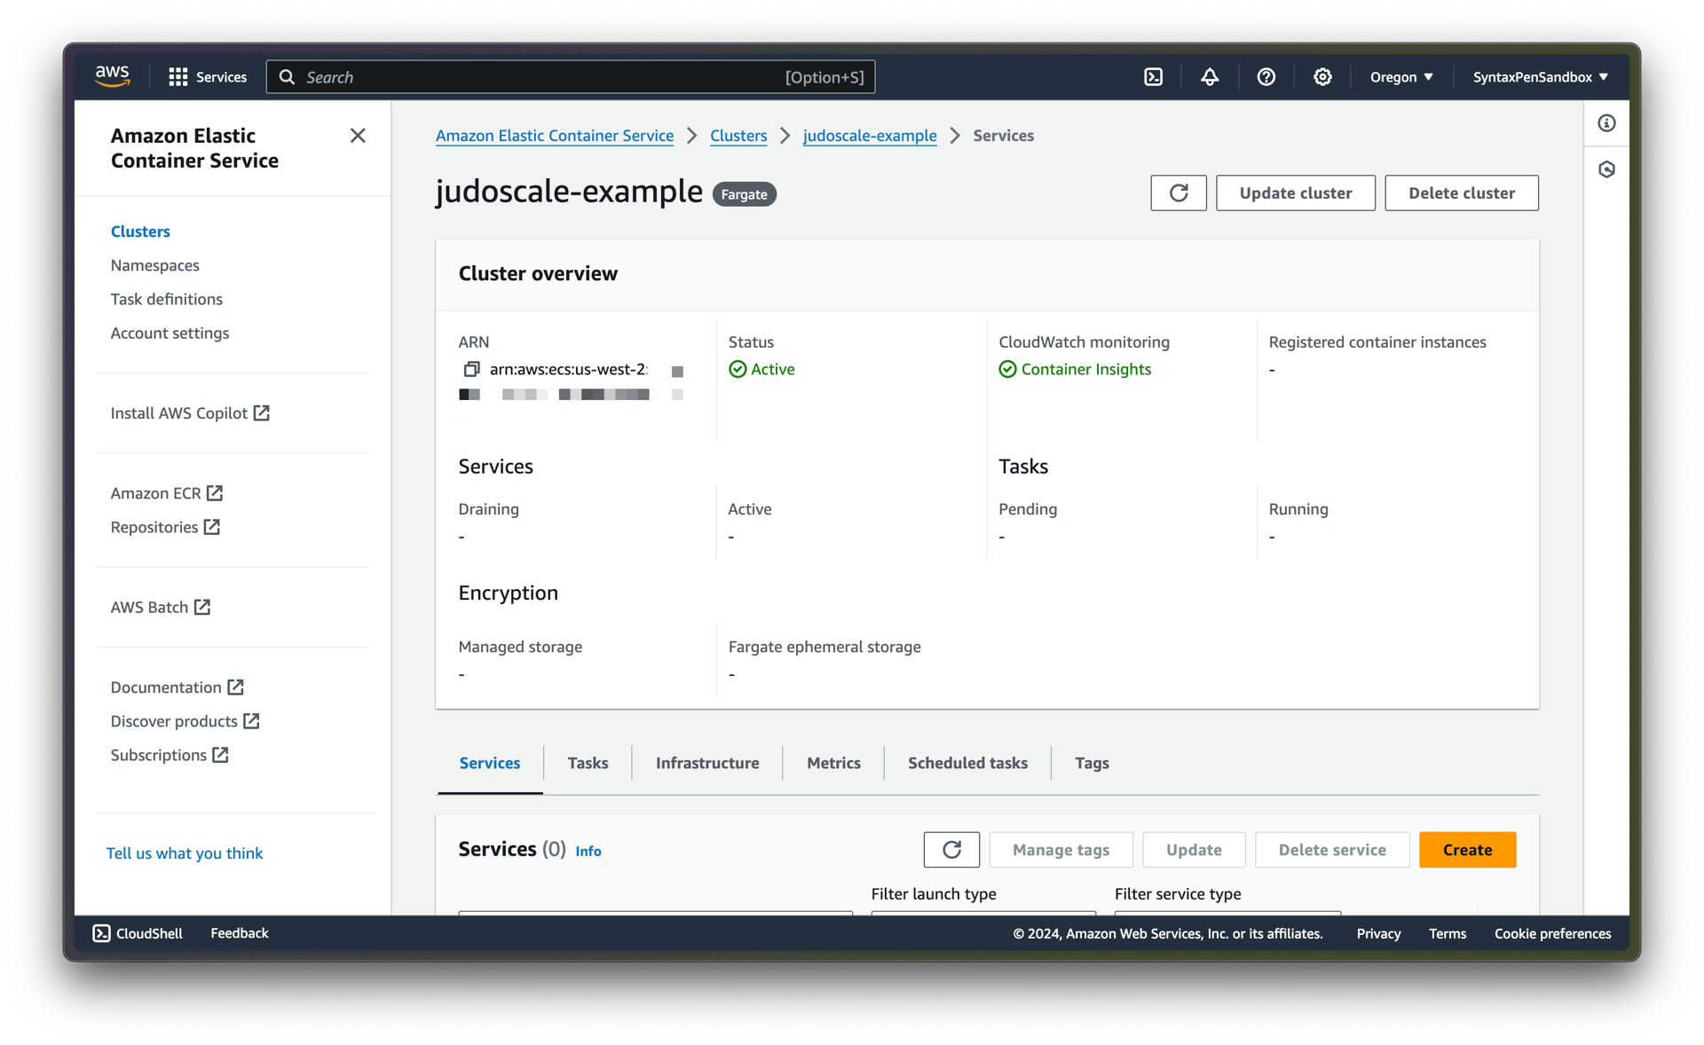Launch CloudShell from the bottom bar
Screen dimensions: 1704x1045
coord(136,932)
